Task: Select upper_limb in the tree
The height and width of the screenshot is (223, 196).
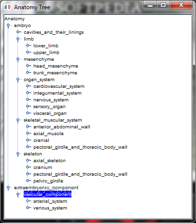Action: coord(46,53)
